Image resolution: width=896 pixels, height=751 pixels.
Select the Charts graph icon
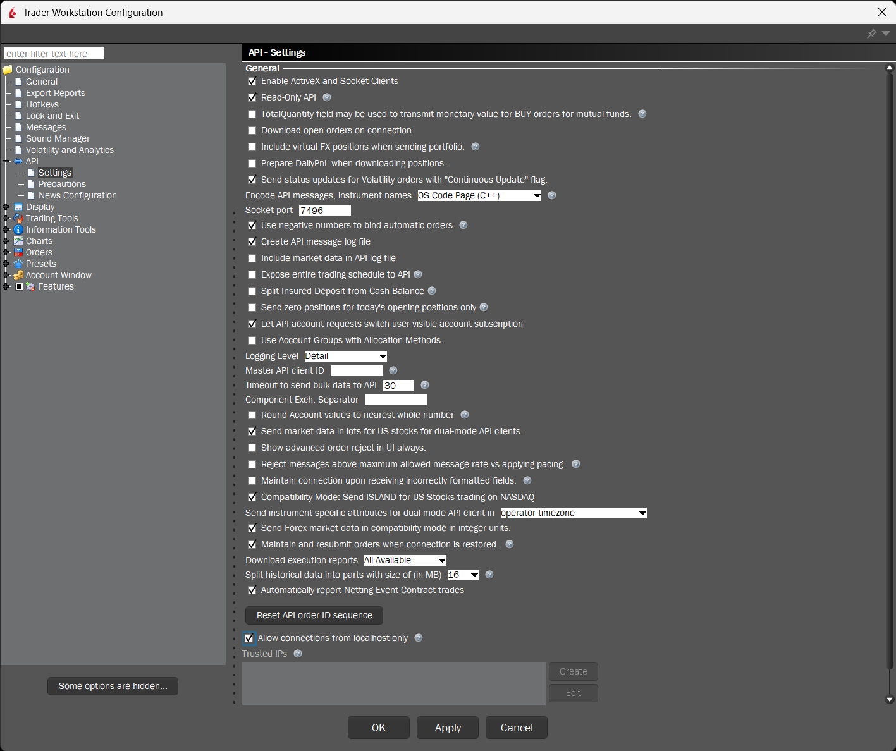(18, 241)
